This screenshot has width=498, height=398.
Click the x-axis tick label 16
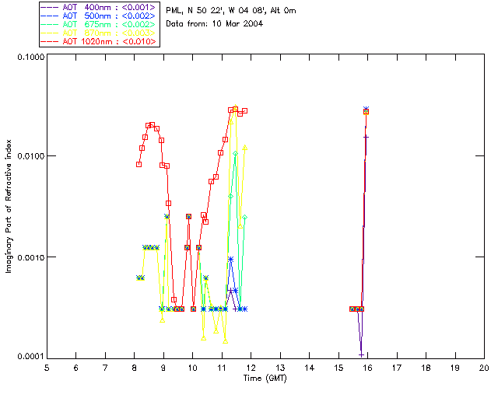tap(367, 368)
